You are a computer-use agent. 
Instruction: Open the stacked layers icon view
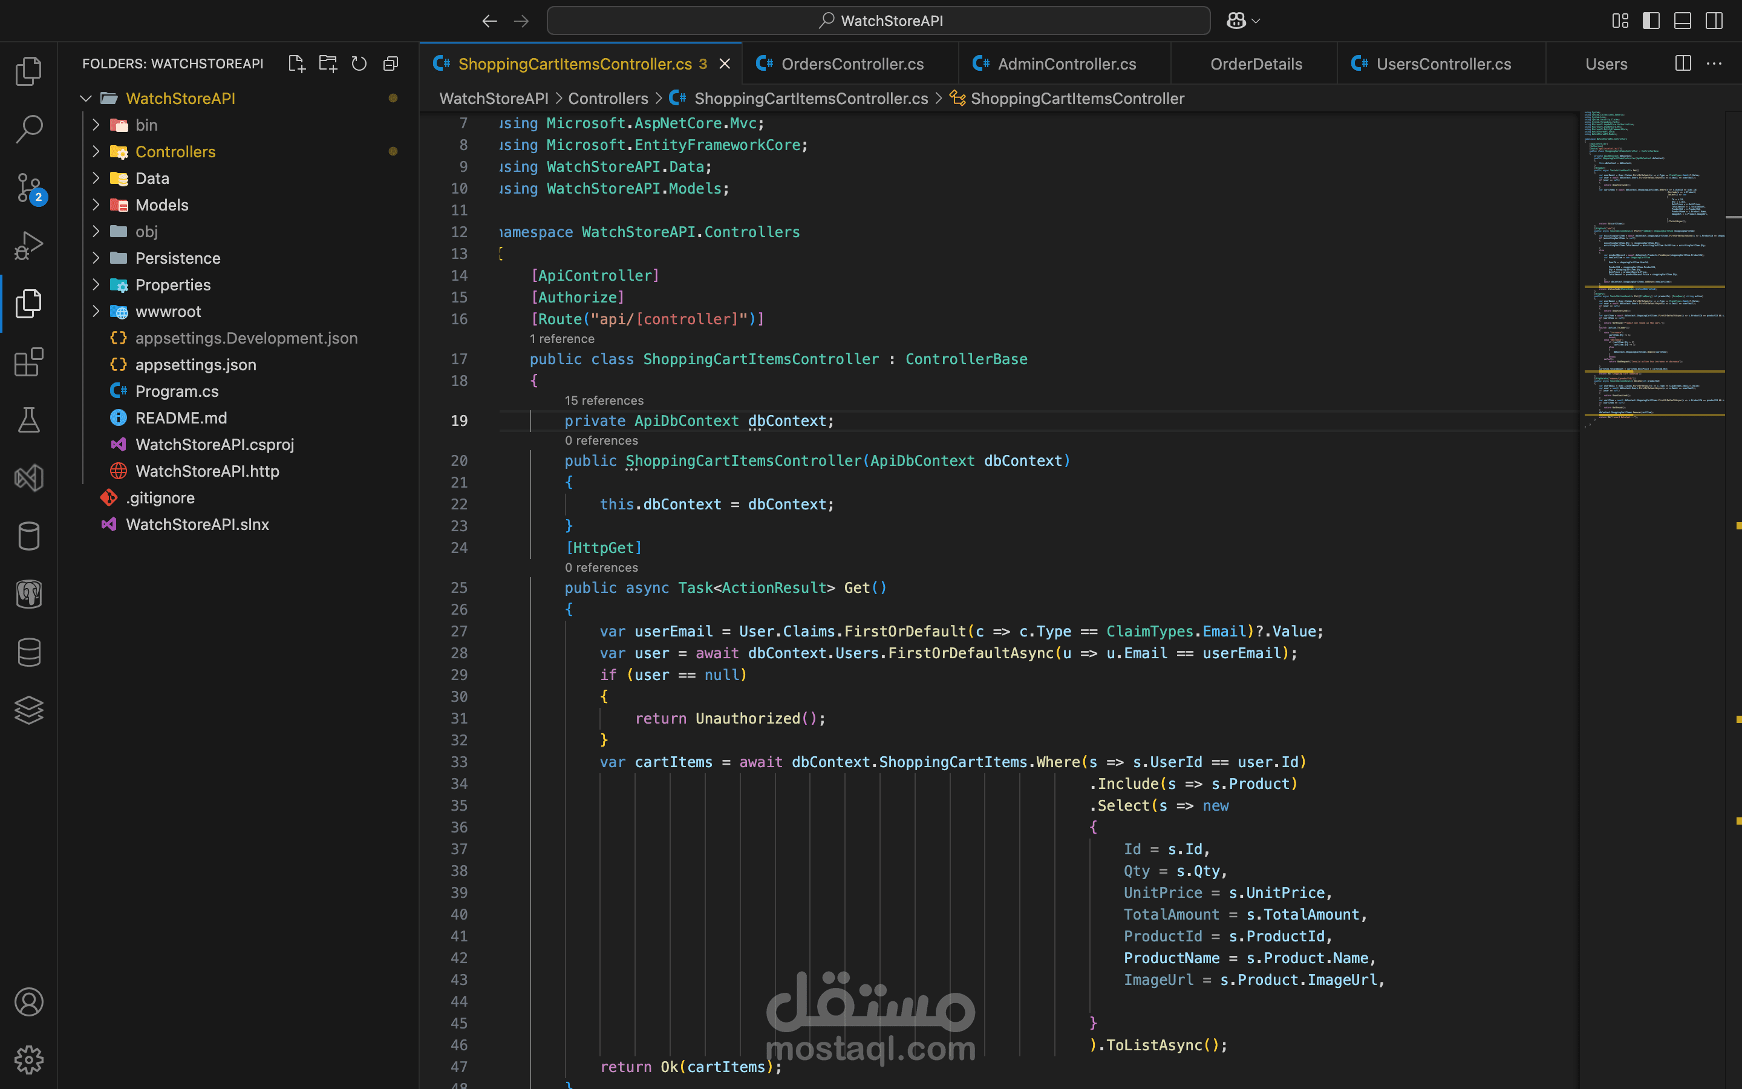29,710
